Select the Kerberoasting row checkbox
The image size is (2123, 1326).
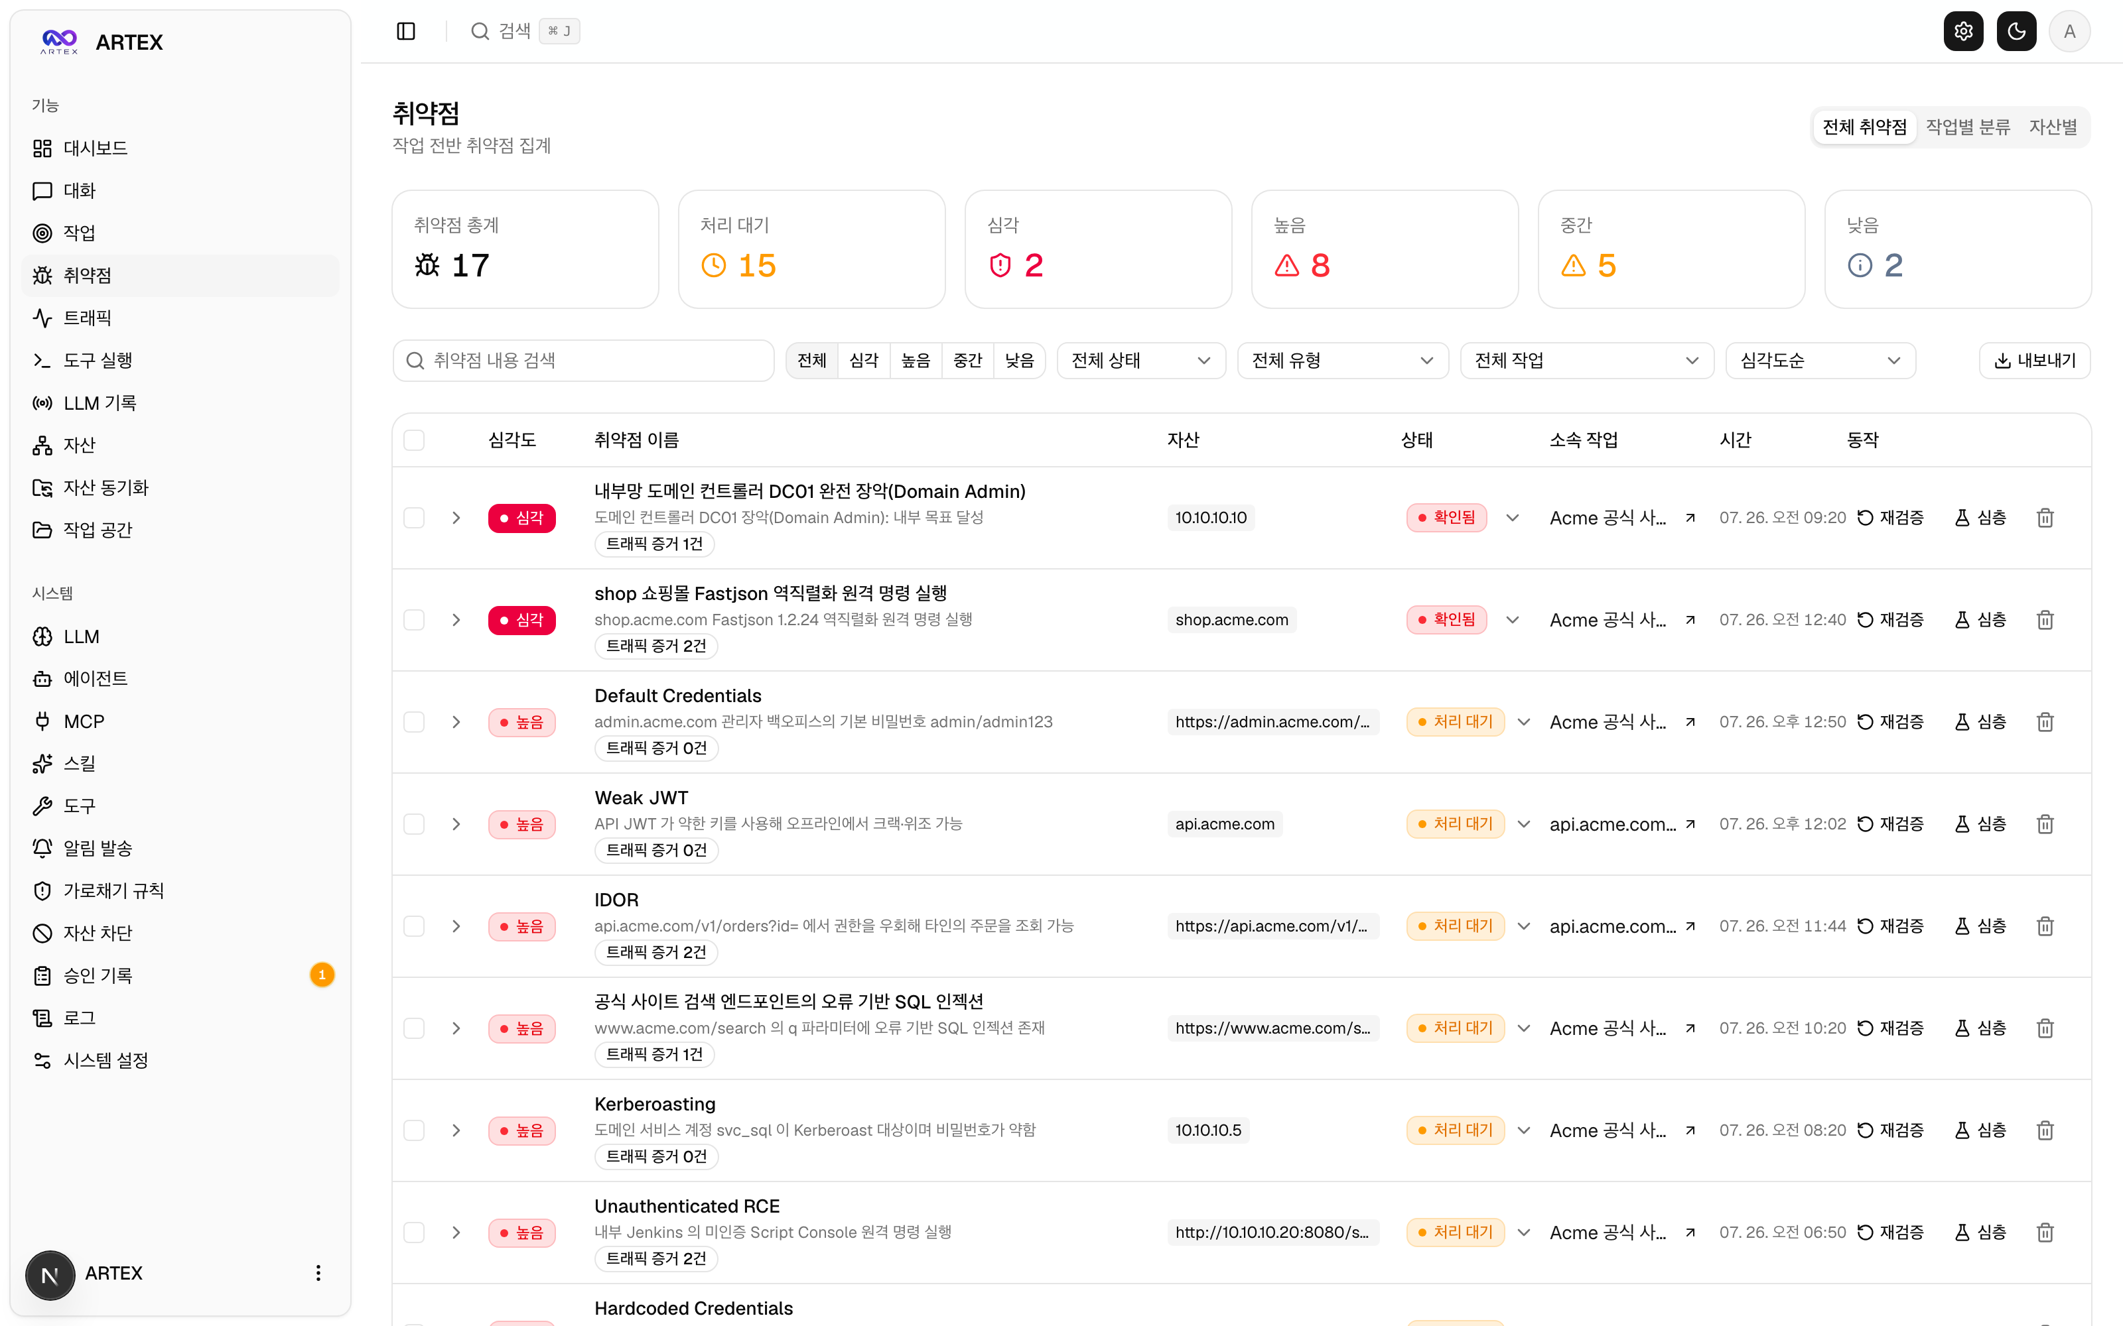414,1130
